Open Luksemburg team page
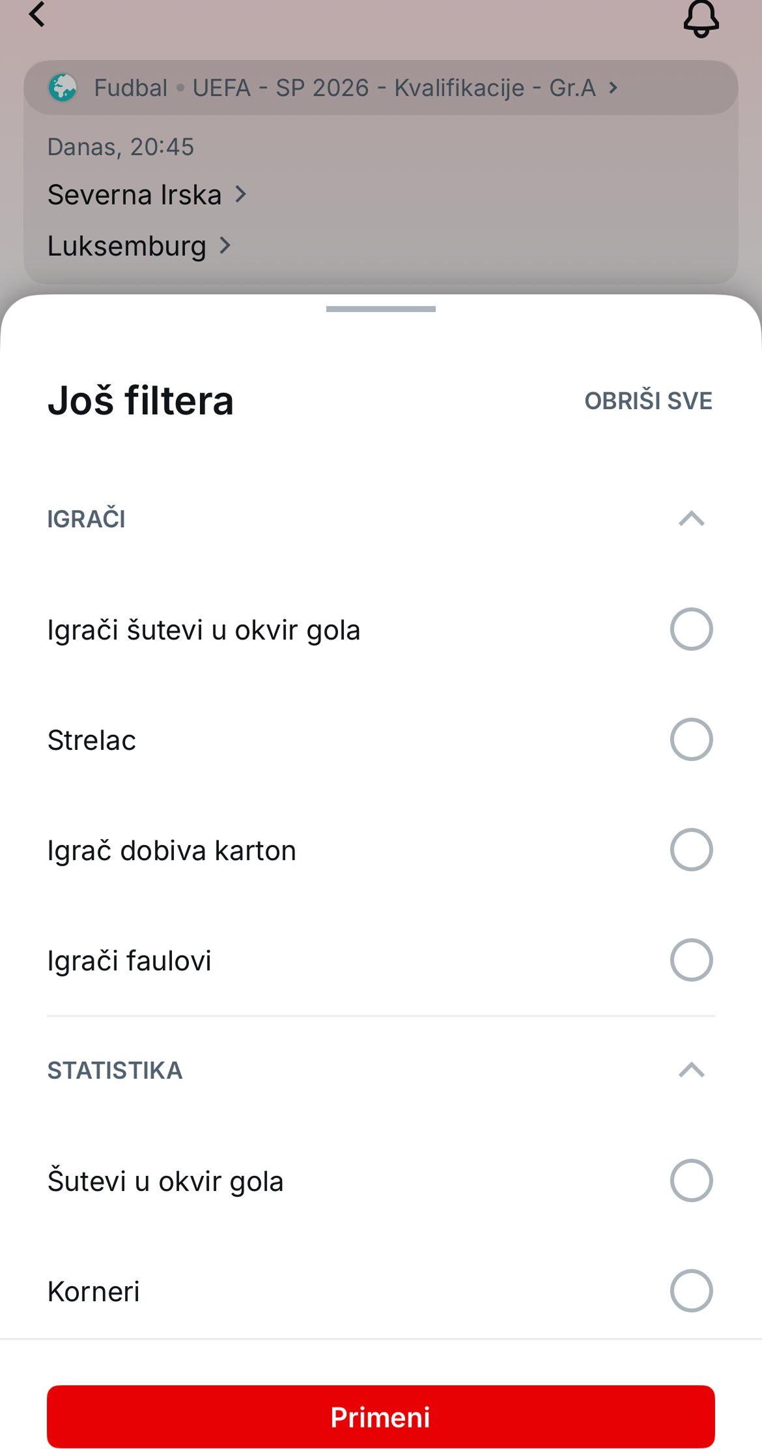 click(127, 246)
